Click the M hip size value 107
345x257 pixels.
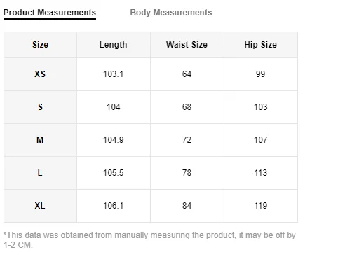(x=261, y=140)
